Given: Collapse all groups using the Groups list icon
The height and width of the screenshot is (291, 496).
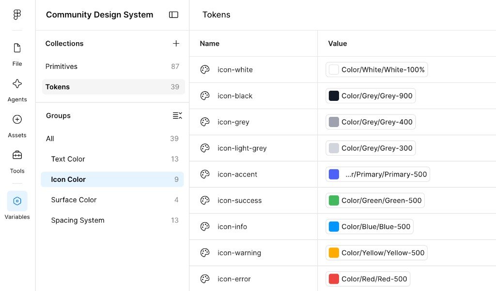Looking at the screenshot, I should [x=177, y=115].
